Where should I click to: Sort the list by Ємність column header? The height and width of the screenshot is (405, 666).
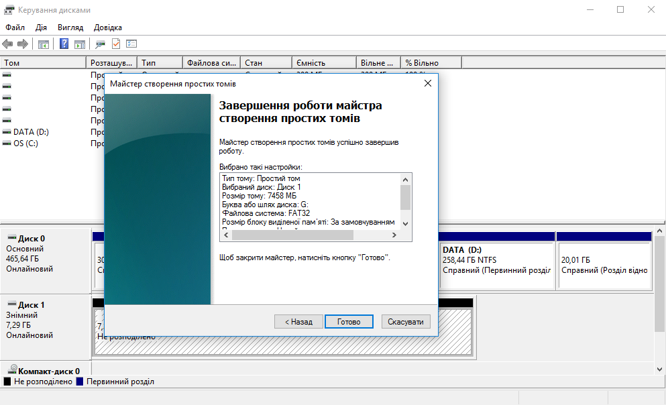(x=323, y=63)
